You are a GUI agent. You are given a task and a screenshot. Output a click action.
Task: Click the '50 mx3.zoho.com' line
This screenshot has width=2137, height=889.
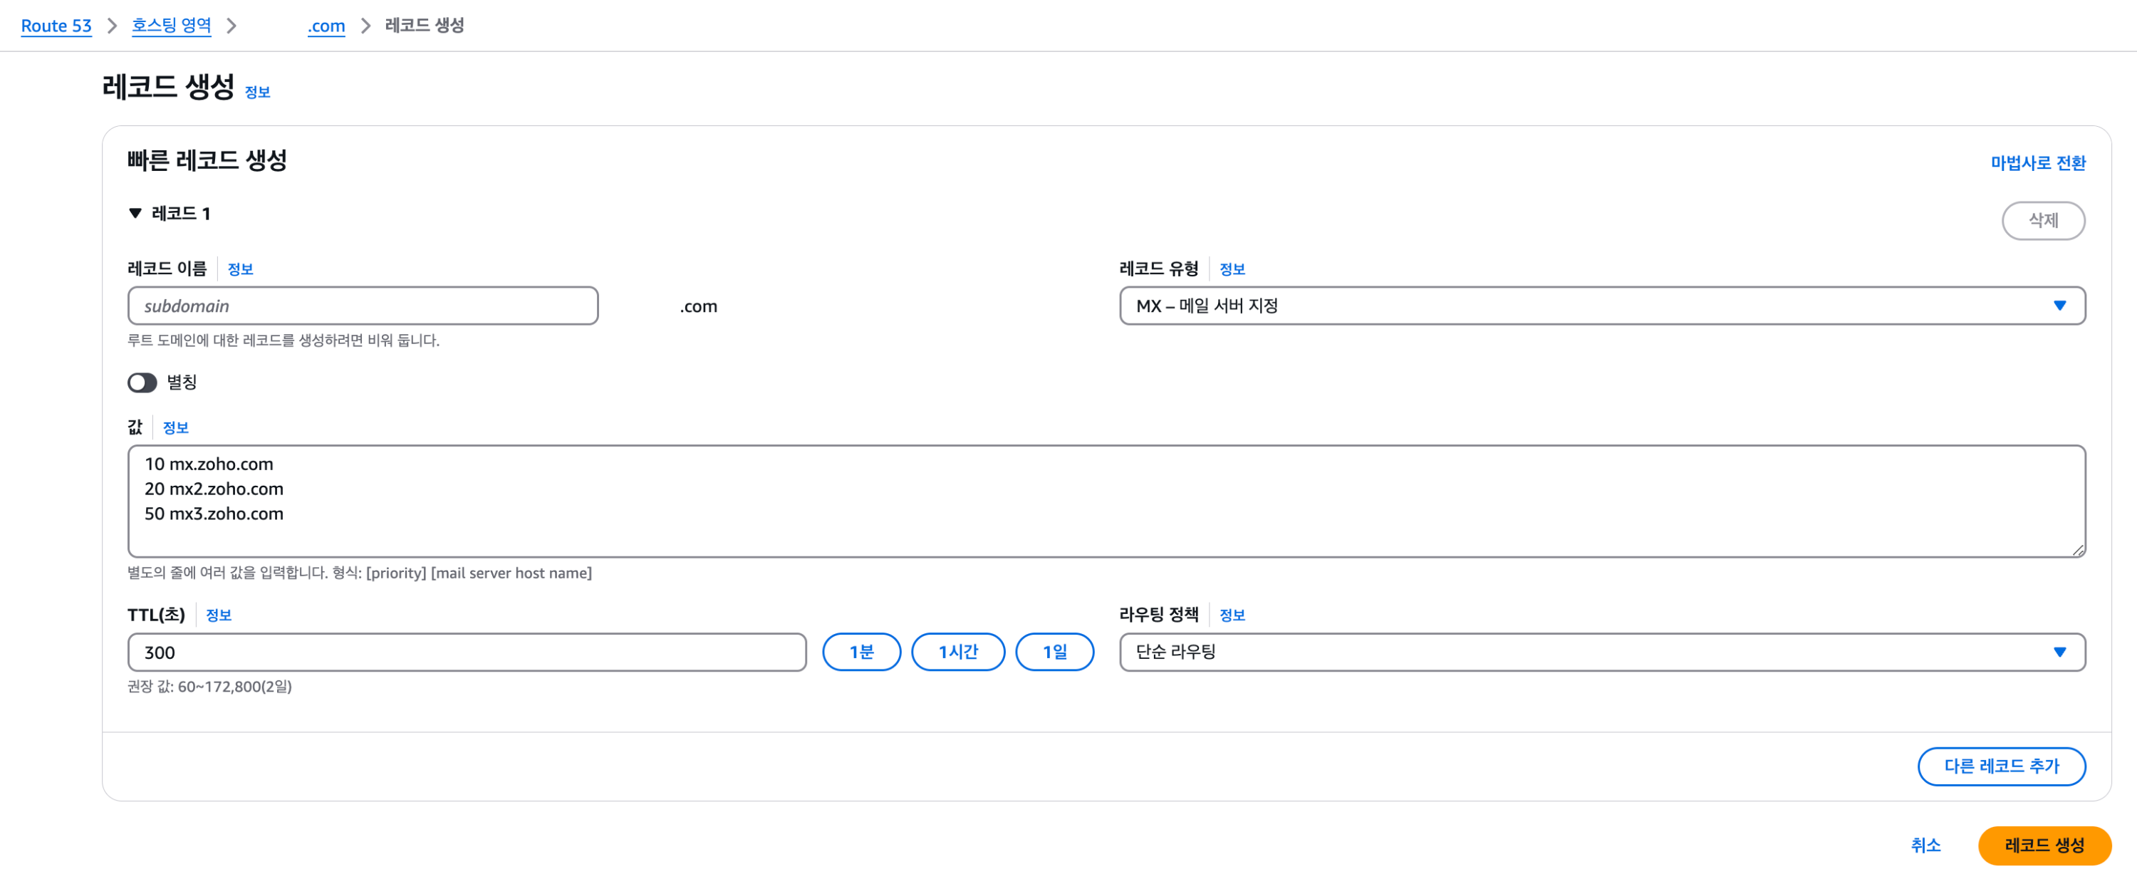(x=213, y=514)
